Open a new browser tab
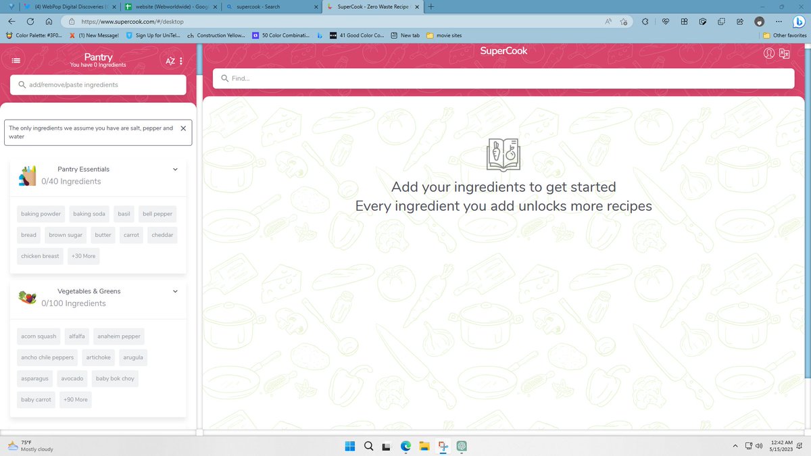The height and width of the screenshot is (456, 811). click(431, 7)
